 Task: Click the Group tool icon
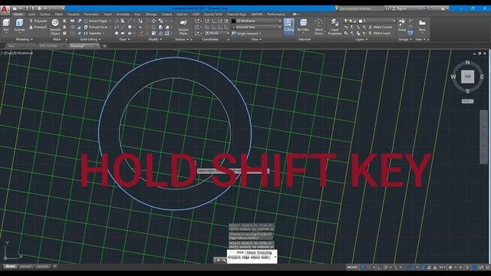click(402, 25)
